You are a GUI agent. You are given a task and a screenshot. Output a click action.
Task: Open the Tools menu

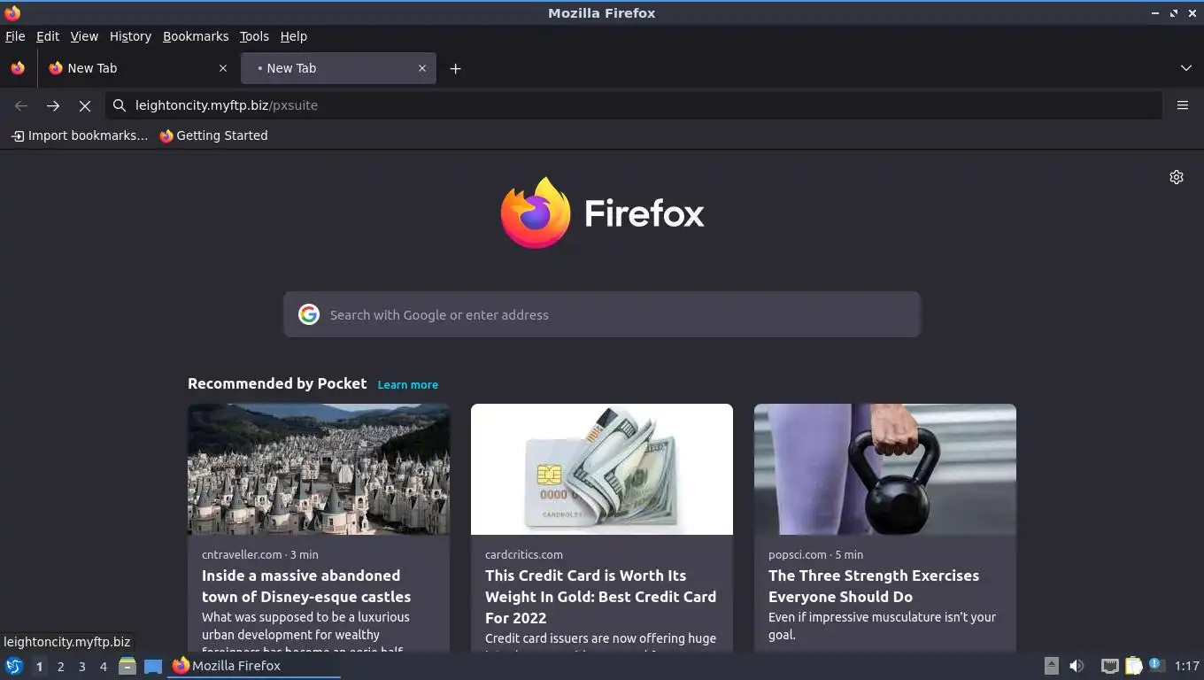(x=254, y=36)
